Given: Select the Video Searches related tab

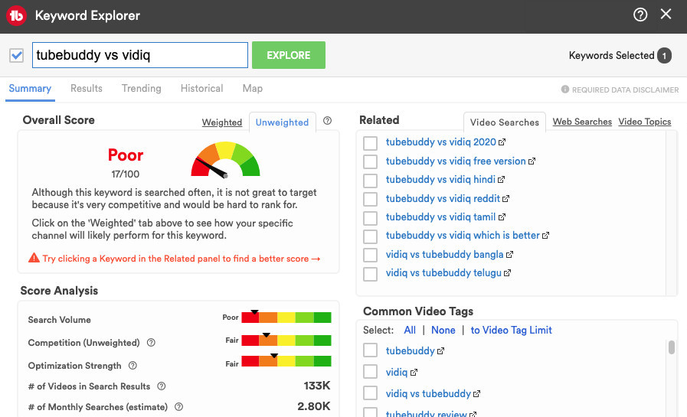Looking at the screenshot, I should 504,122.
